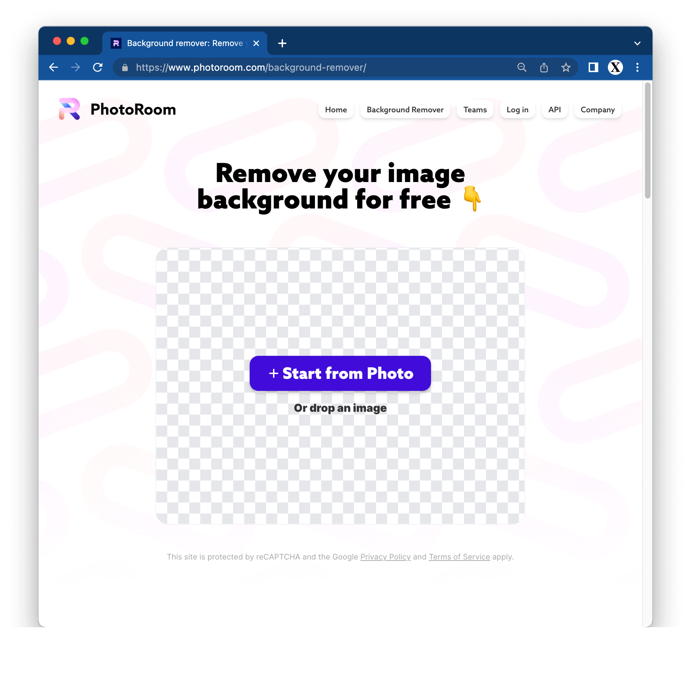Screen dimensions: 691x678
Task: Open the Teams navigation menu item
Action: 475,110
